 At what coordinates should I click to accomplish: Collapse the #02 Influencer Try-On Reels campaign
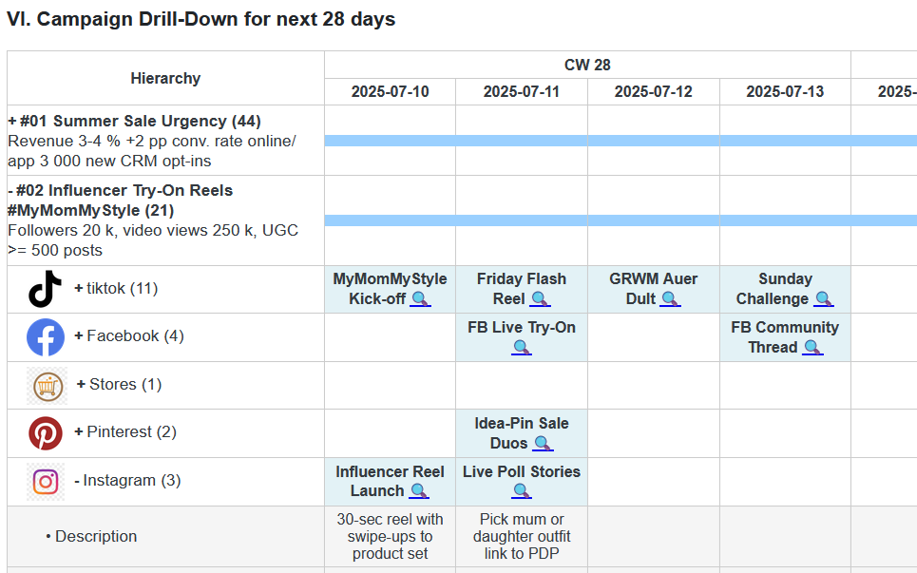click(x=11, y=190)
